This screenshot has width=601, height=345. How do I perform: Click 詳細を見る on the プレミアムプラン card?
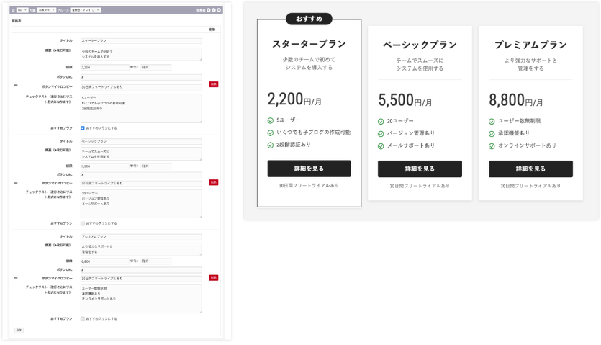click(530, 169)
